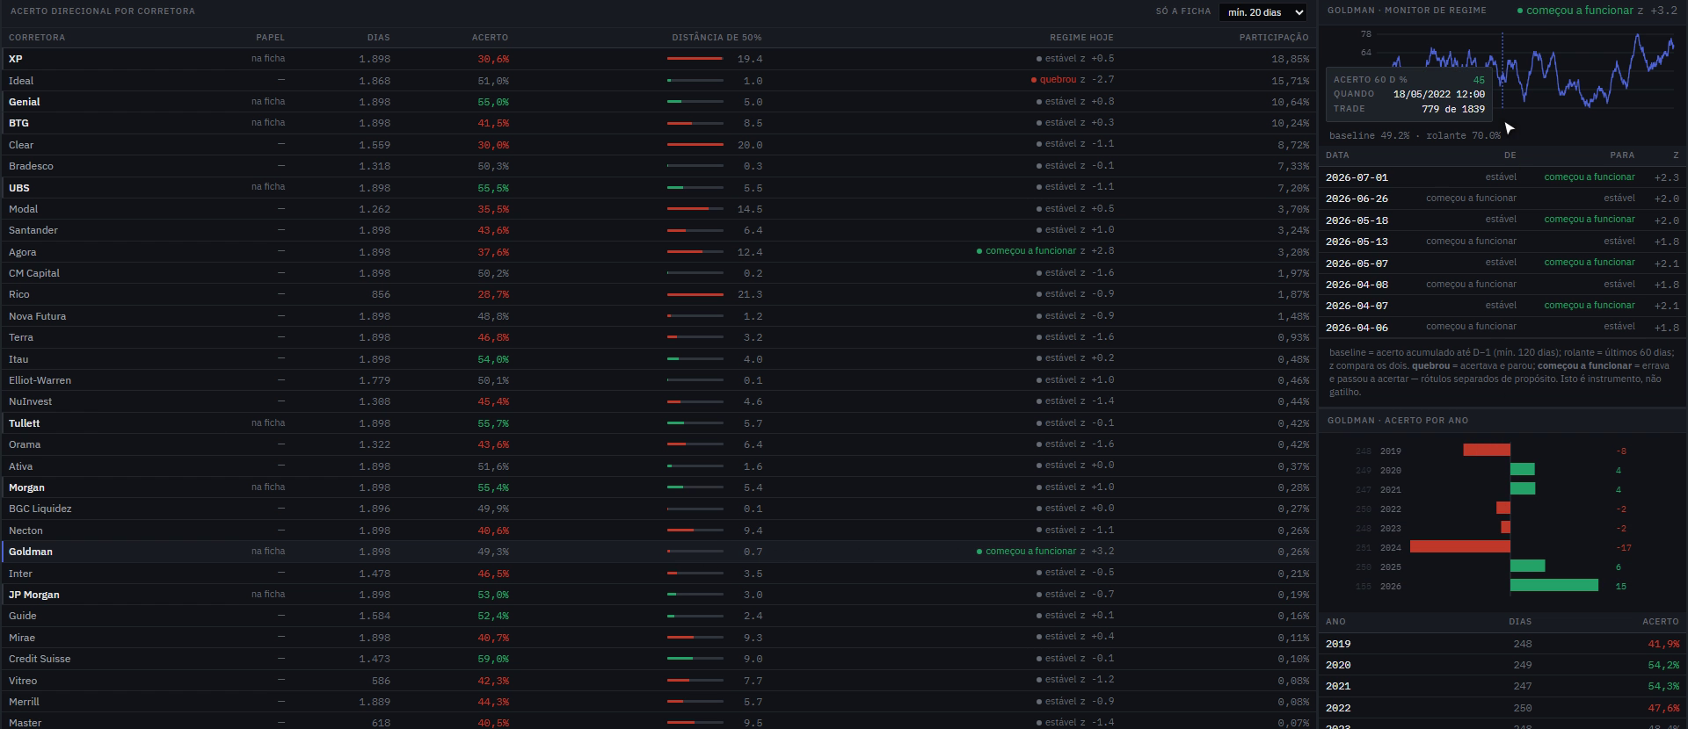
Task: Sort by the CORRETORA column header
Action: [37, 38]
